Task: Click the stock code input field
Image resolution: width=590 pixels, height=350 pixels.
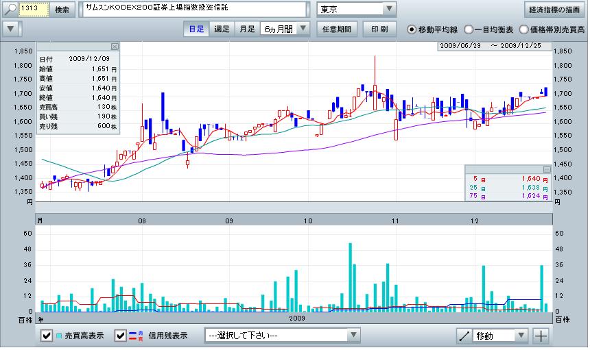Action: (33, 10)
